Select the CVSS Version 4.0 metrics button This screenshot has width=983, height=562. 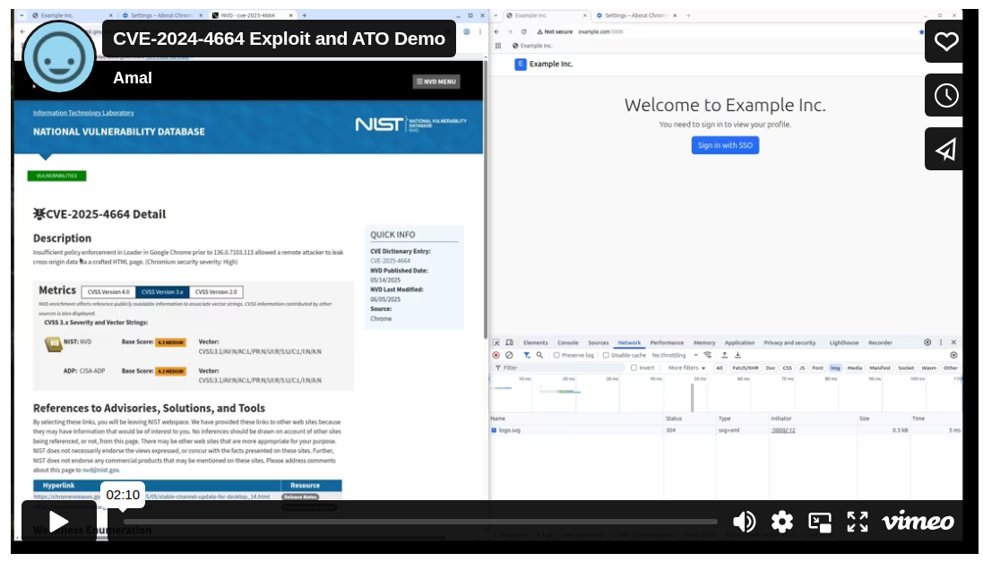click(108, 291)
